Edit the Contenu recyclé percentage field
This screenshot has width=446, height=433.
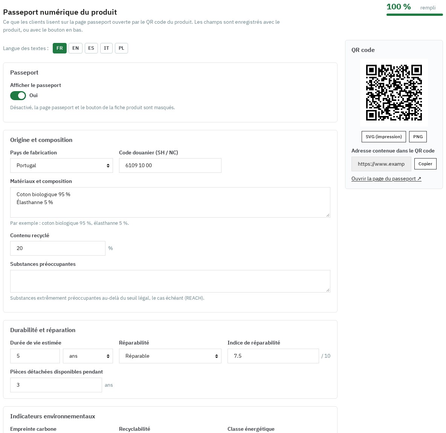tap(58, 248)
